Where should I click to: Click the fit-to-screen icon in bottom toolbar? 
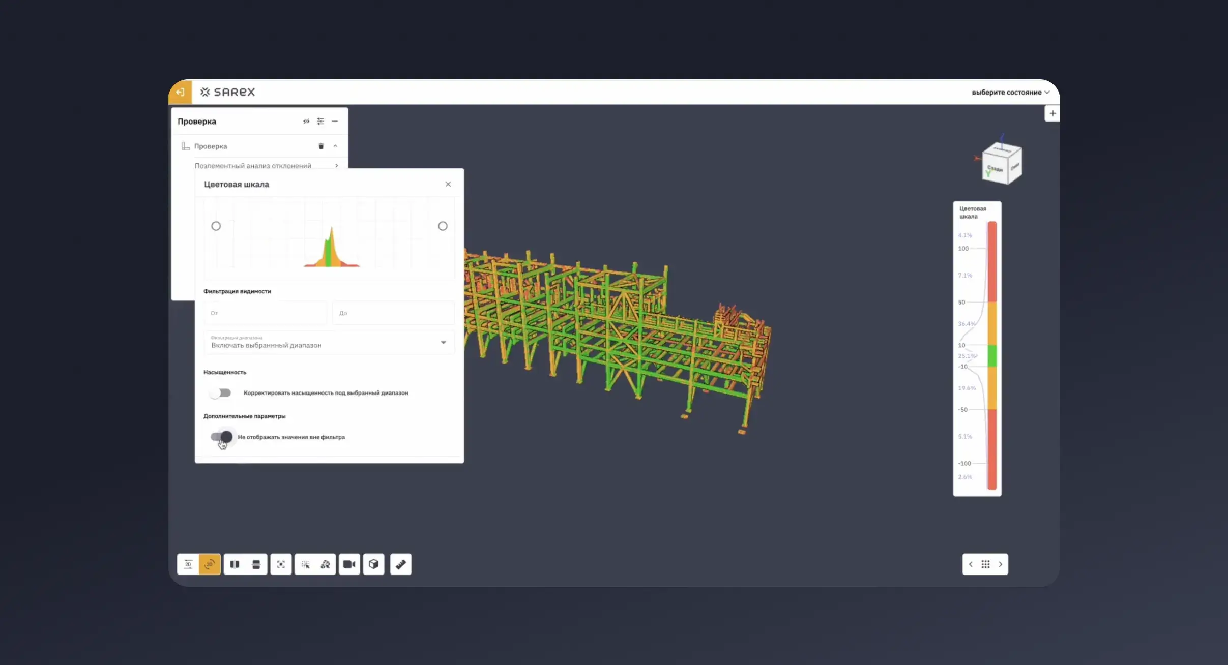281,564
